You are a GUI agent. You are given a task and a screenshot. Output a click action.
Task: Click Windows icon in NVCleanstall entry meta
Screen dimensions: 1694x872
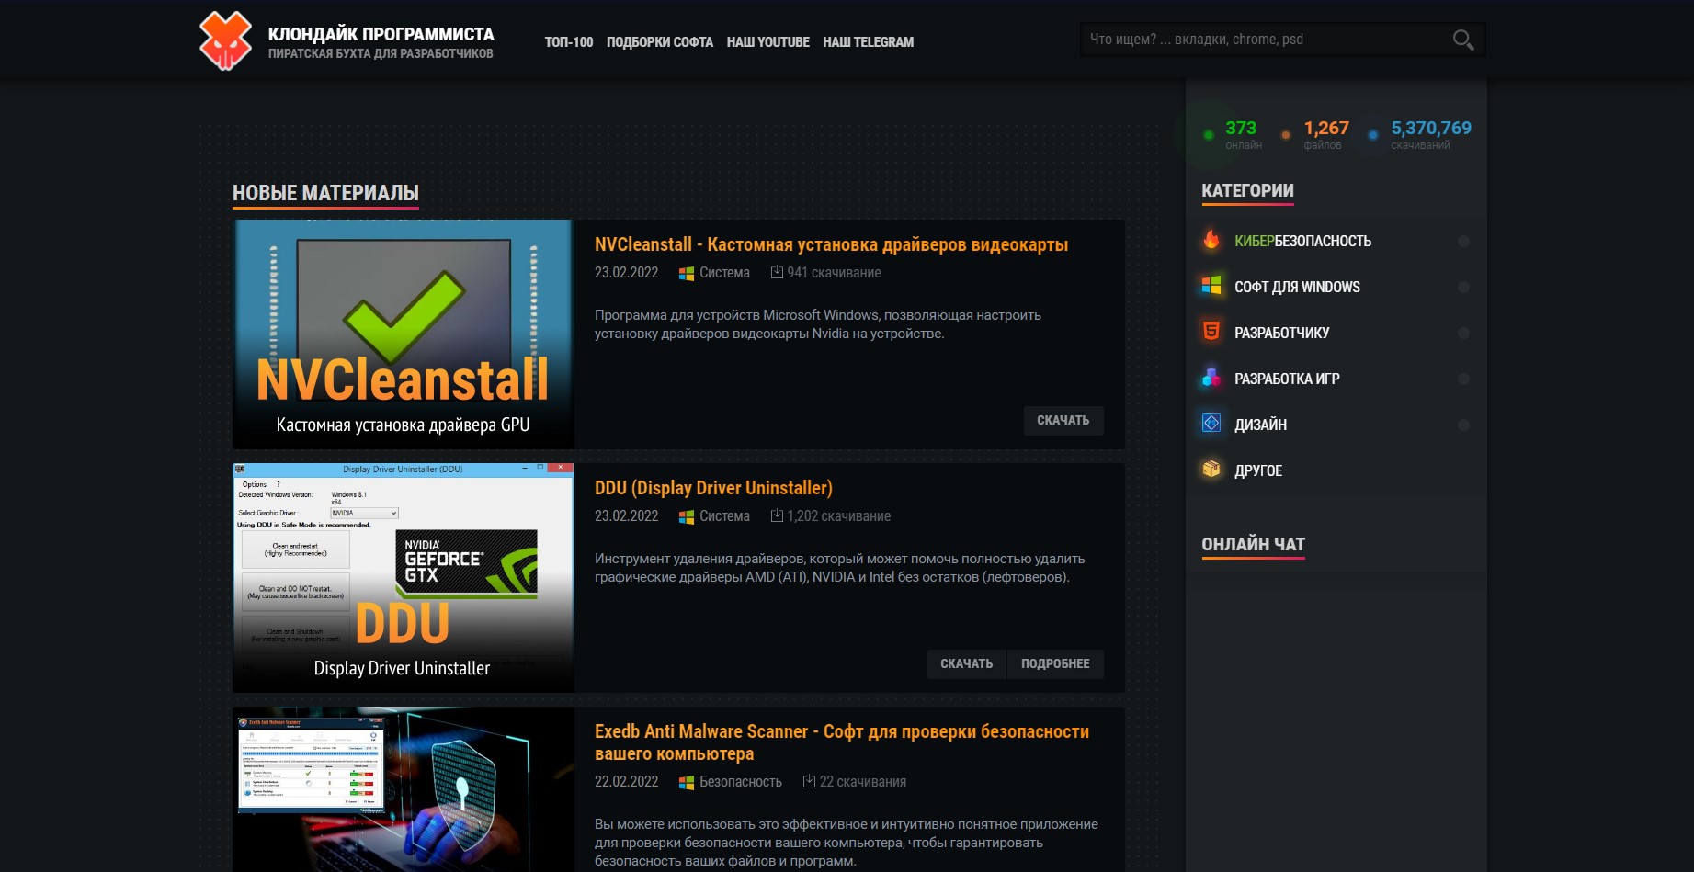coord(687,274)
